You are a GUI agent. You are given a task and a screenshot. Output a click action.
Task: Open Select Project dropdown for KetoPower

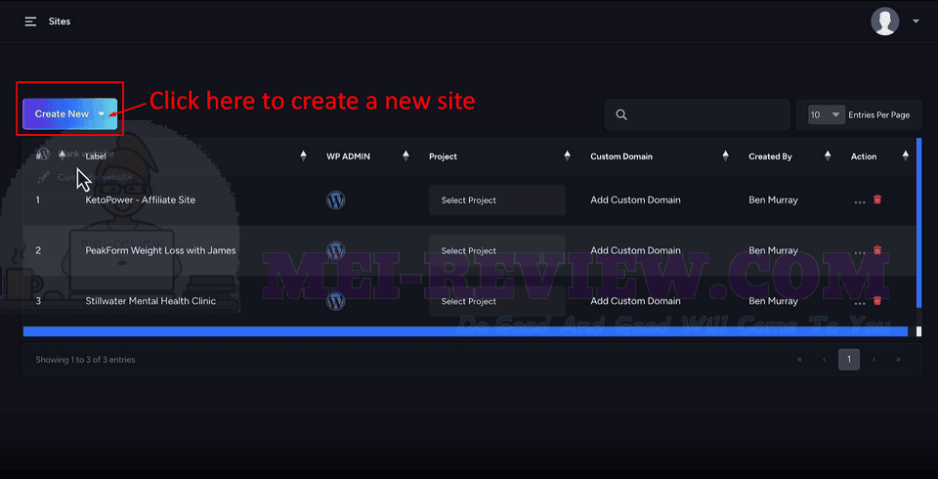pyautogui.click(x=497, y=200)
